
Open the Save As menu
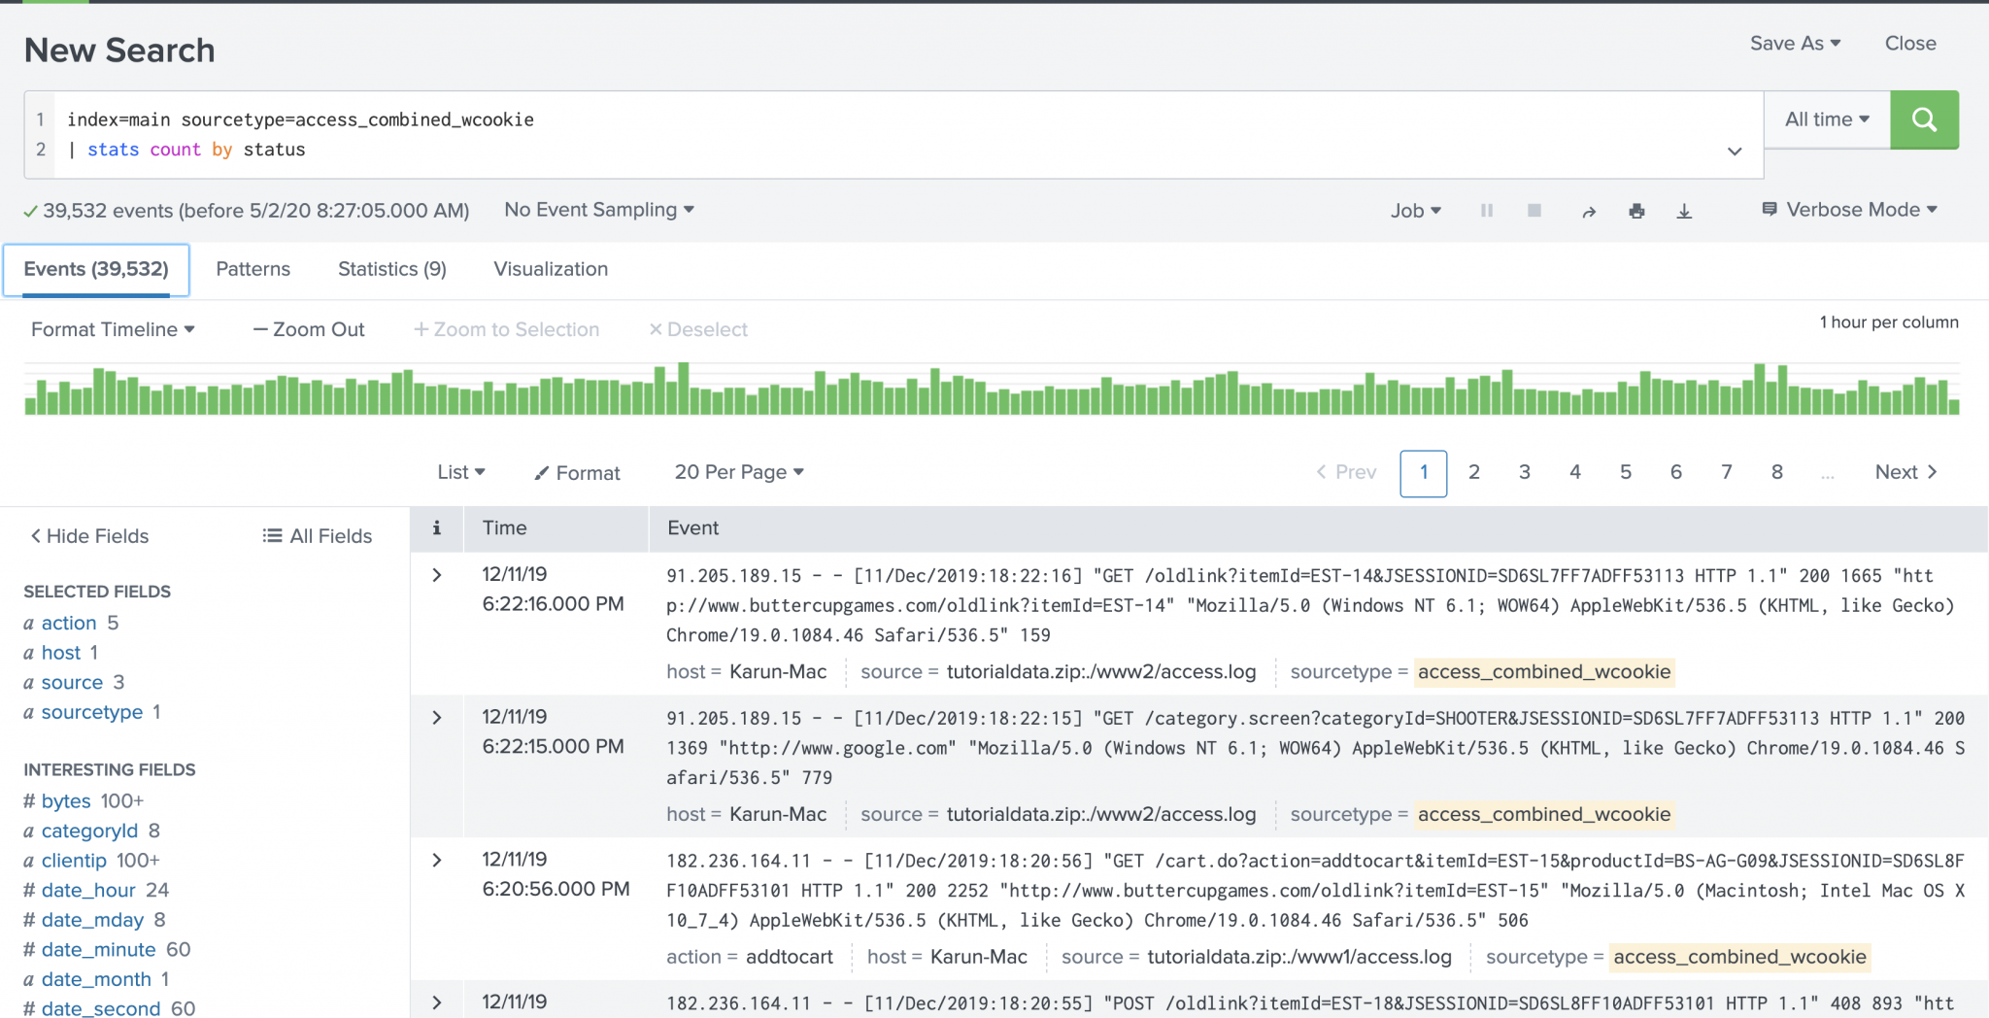pyautogui.click(x=1795, y=44)
